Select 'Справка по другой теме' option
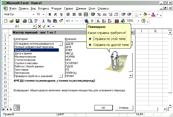 (111, 45)
